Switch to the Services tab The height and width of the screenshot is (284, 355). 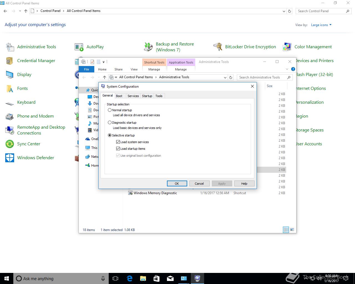(133, 96)
